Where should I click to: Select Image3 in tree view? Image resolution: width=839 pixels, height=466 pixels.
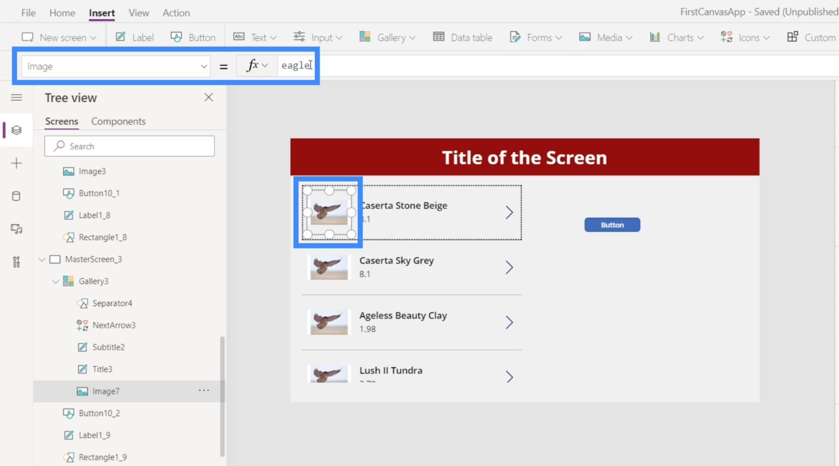[x=92, y=171]
